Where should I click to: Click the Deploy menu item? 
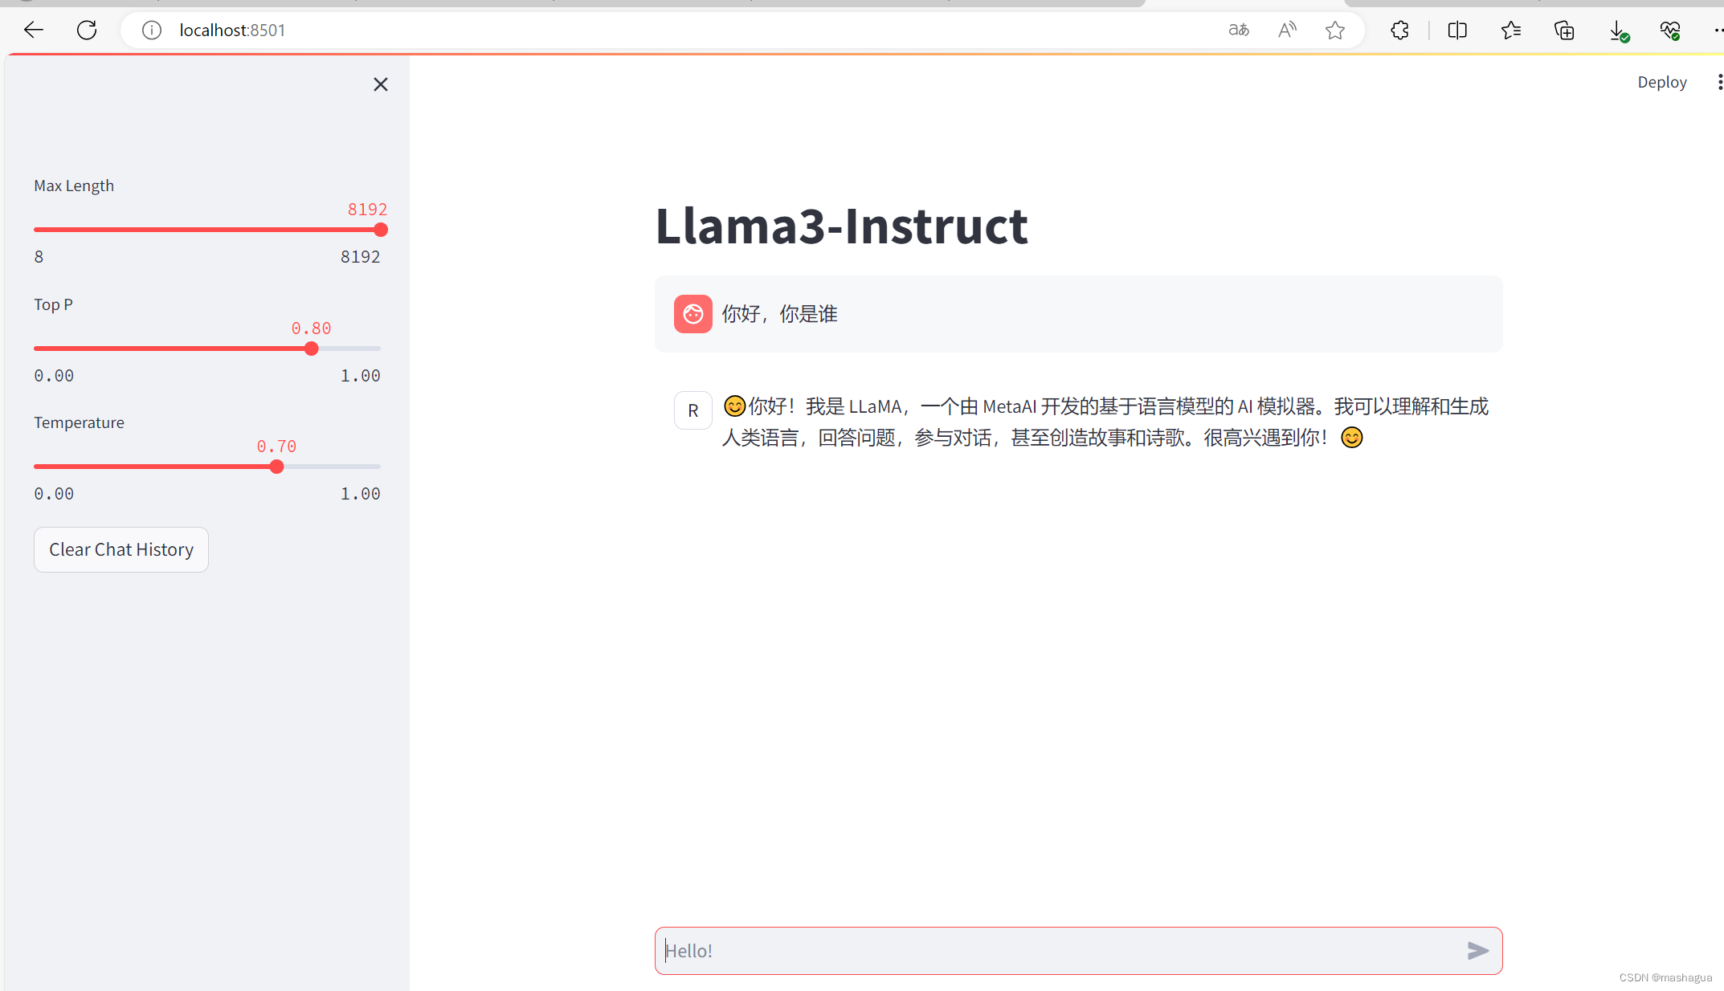pos(1661,81)
